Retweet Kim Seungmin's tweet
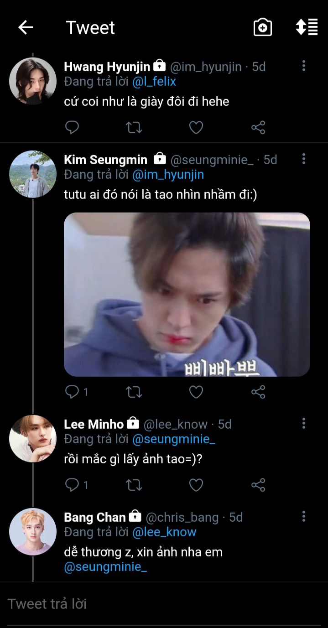Image resolution: width=328 pixels, height=628 pixels. pyautogui.click(x=134, y=392)
